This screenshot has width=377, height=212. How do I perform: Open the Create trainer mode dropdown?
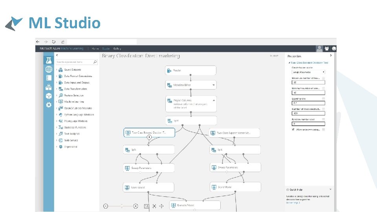(308, 72)
